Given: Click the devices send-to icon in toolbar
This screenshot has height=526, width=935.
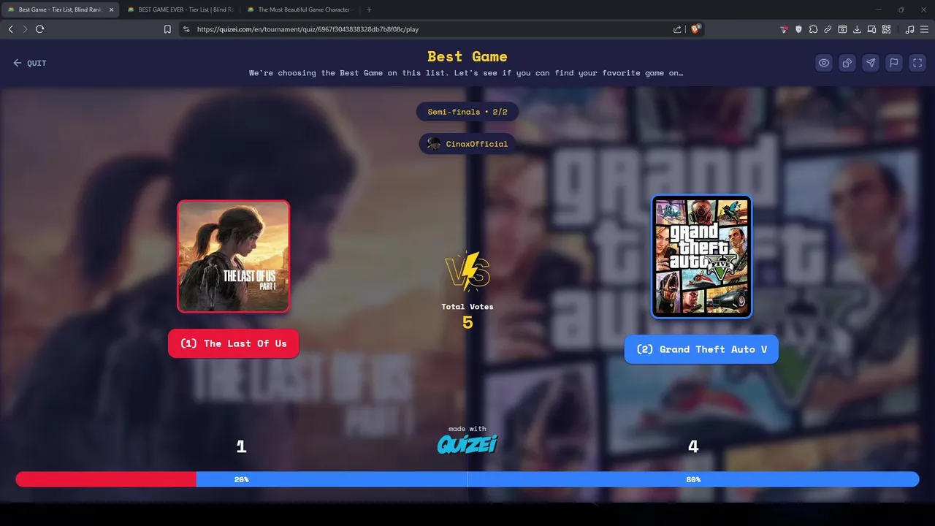Looking at the screenshot, I should pos(871,29).
